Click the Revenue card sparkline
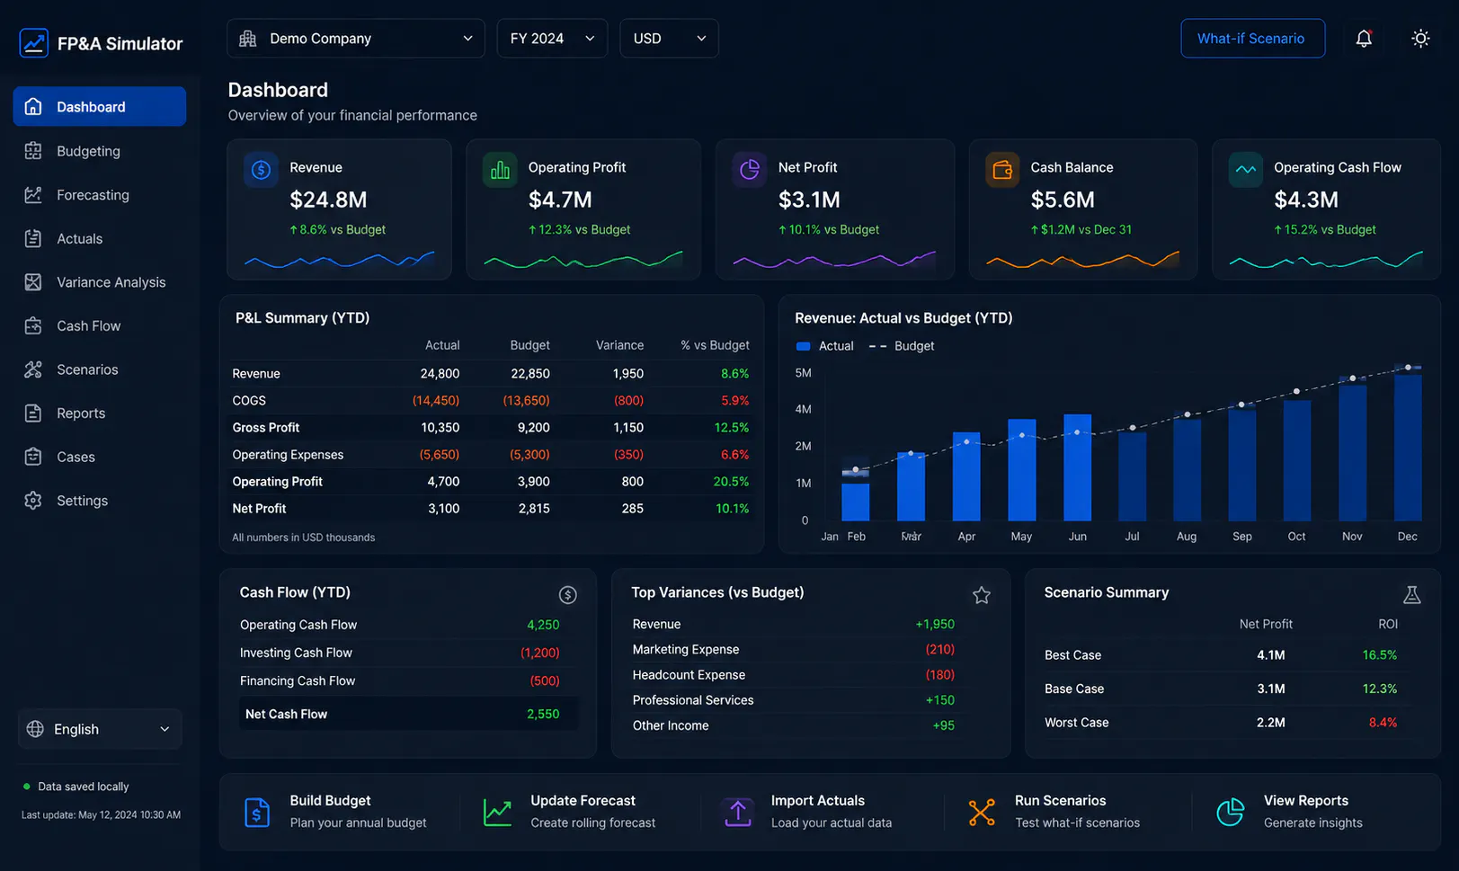1459x871 pixels. pos(340,261)
